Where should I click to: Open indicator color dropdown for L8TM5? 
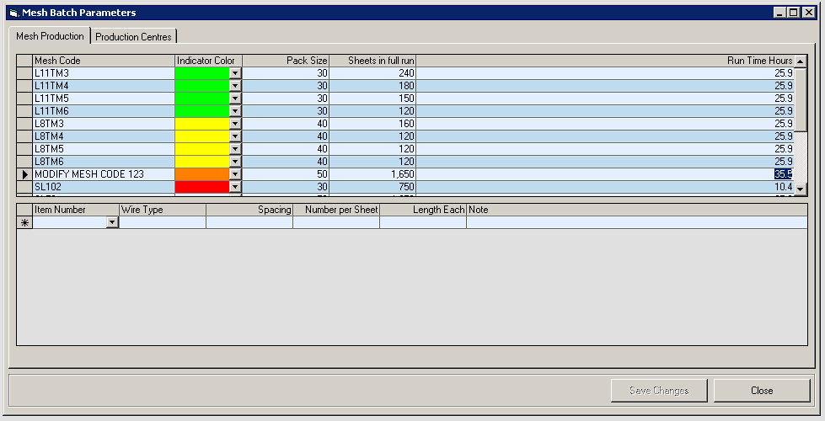pyautogui.click(x=235, y=149)
